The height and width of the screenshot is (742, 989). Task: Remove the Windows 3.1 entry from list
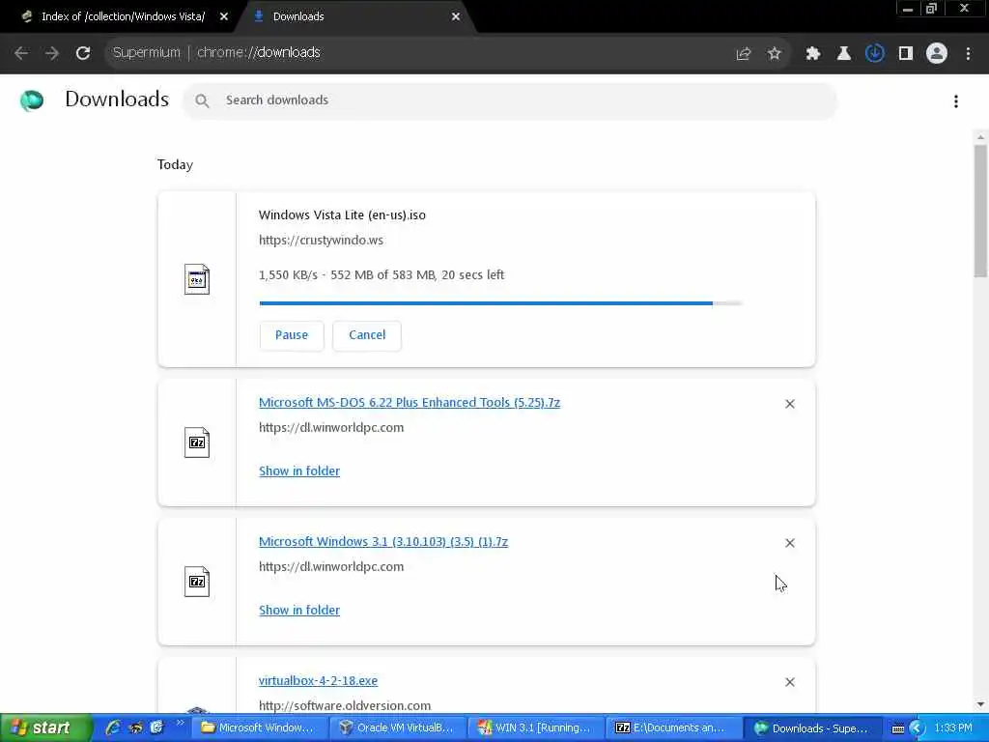790,543
